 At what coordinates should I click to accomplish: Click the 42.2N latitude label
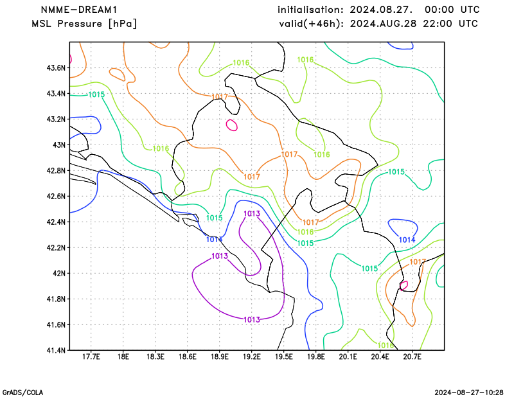(56, 248)
